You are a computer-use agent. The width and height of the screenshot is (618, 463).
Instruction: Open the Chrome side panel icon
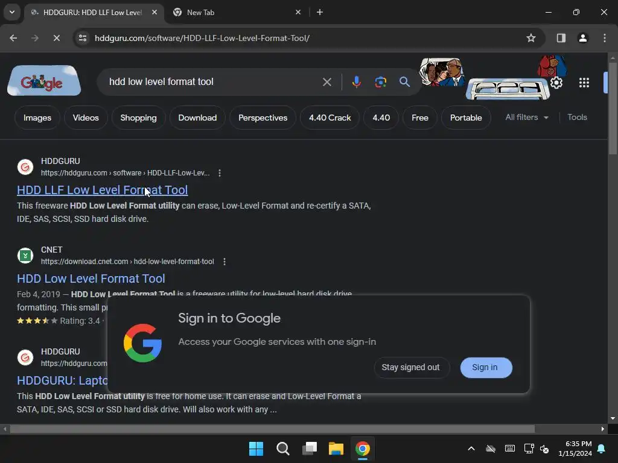click(561, 38)
